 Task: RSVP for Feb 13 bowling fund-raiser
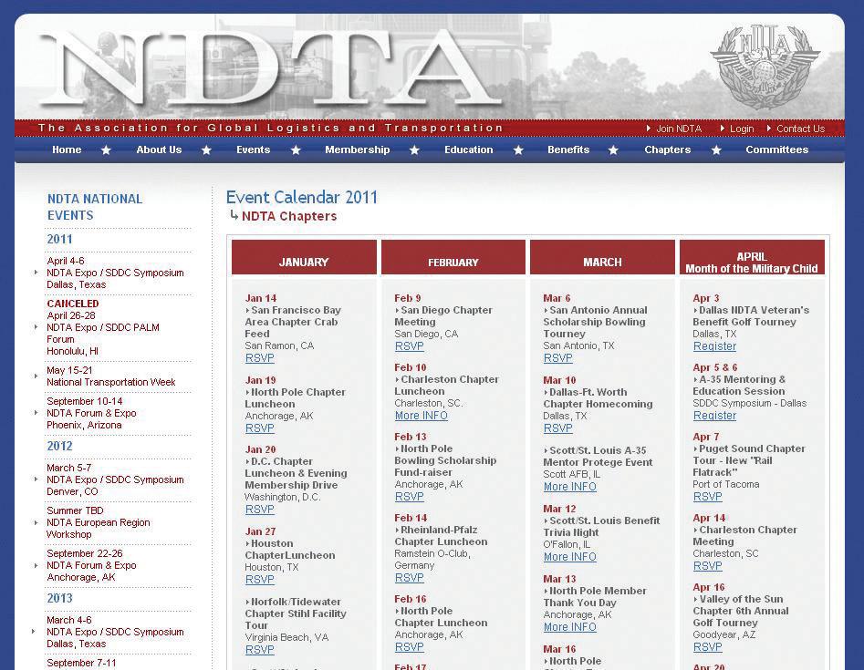410,497
